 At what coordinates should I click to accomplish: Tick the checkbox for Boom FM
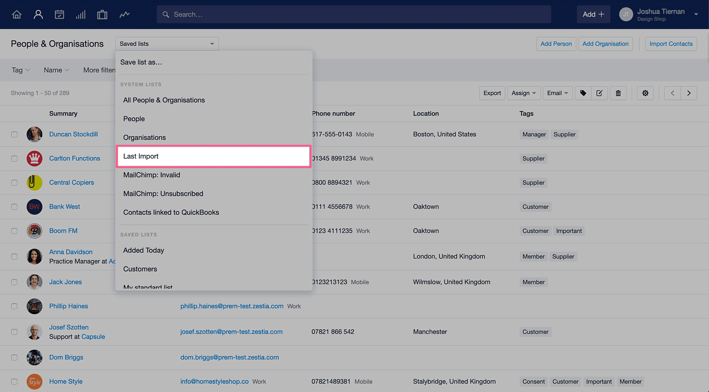point(14,231)
